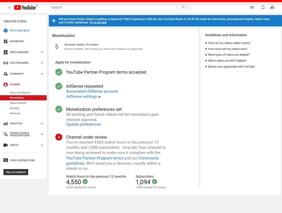This screenshot has height=213, width=282.
Task: Click the Video Manager icon
Action: [5, 52]
